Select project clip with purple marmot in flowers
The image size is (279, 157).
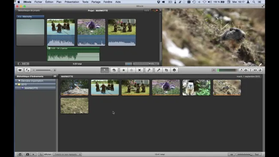91,32
